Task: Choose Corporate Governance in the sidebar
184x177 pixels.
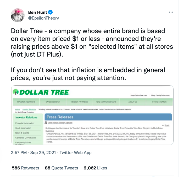Action: 25,138
